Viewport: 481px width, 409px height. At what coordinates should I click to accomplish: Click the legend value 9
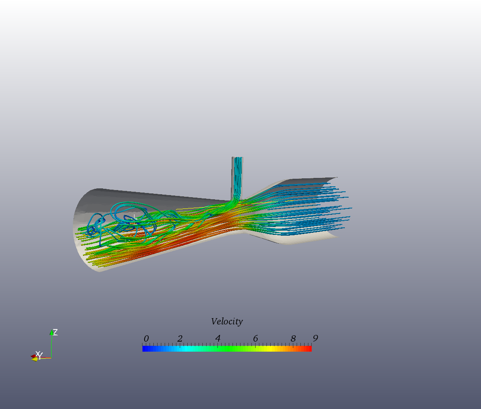coord(315,338)
